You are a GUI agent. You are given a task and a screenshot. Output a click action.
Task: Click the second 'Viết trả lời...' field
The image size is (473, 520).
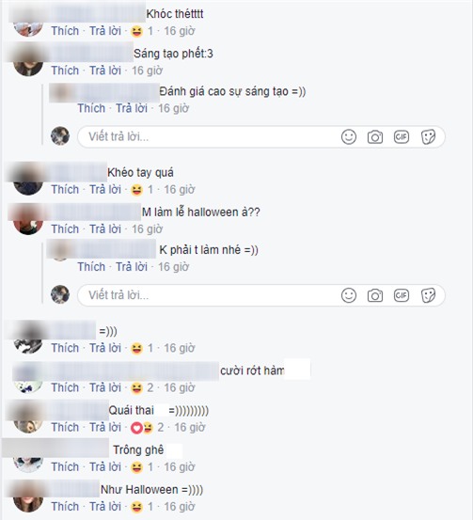pos(209,295)
